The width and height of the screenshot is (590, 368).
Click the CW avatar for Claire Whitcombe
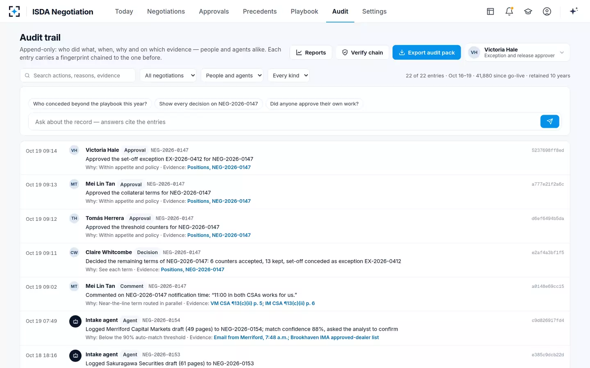click(74, 253)
